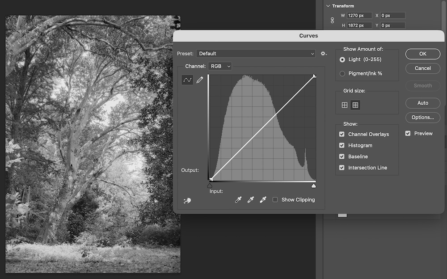
Task: Select the Pigment/Ink % radio button
Action: pyautogui.click(x=342, y=73)
